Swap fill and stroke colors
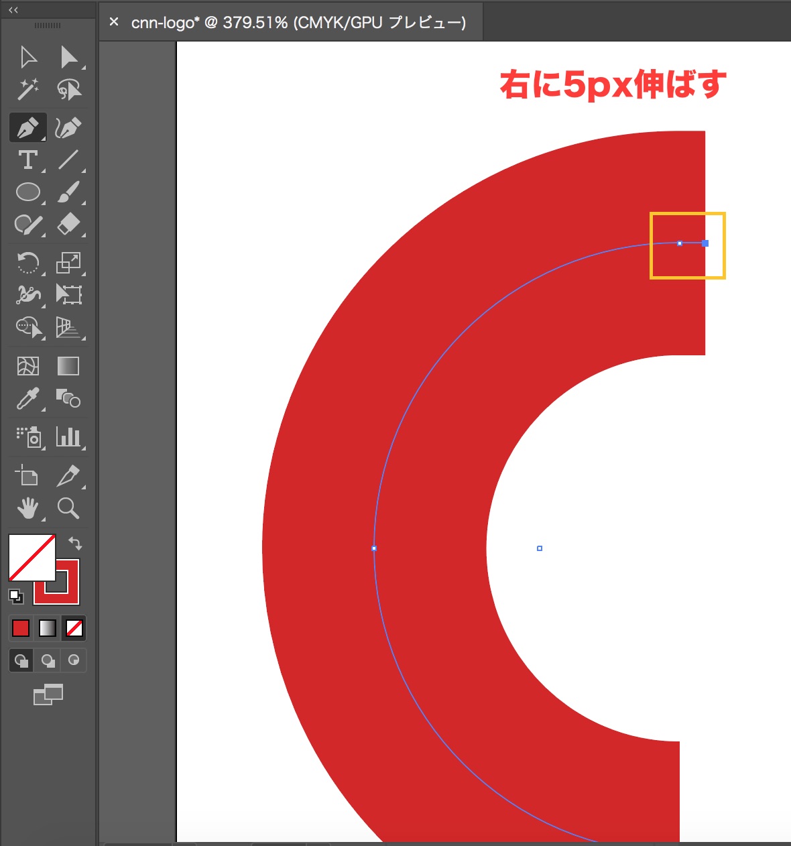 [x=75, y=544]
